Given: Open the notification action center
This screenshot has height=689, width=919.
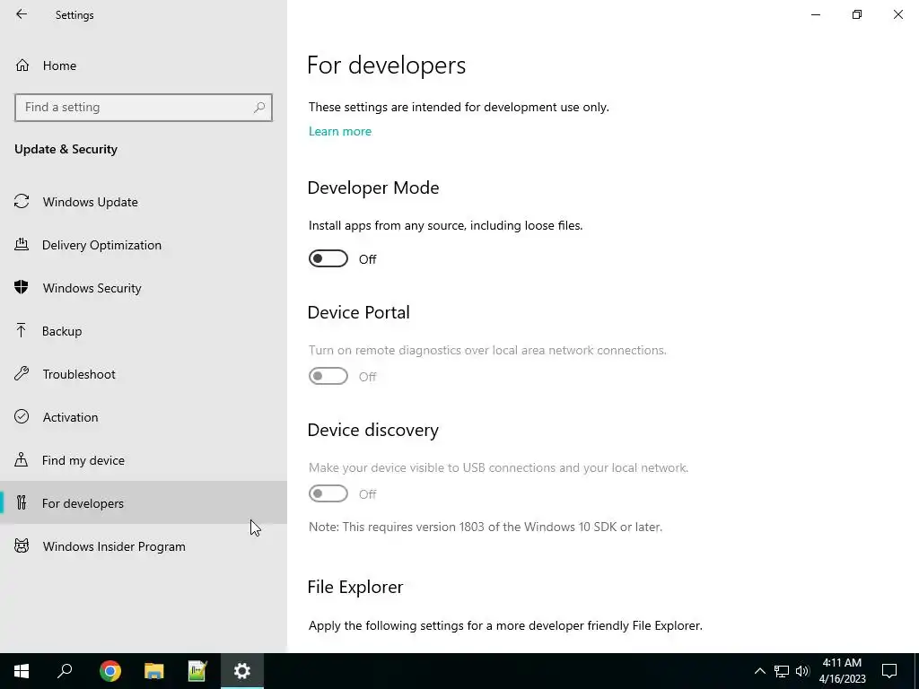Looking at the screenshot, I should [x=889, y=671].
